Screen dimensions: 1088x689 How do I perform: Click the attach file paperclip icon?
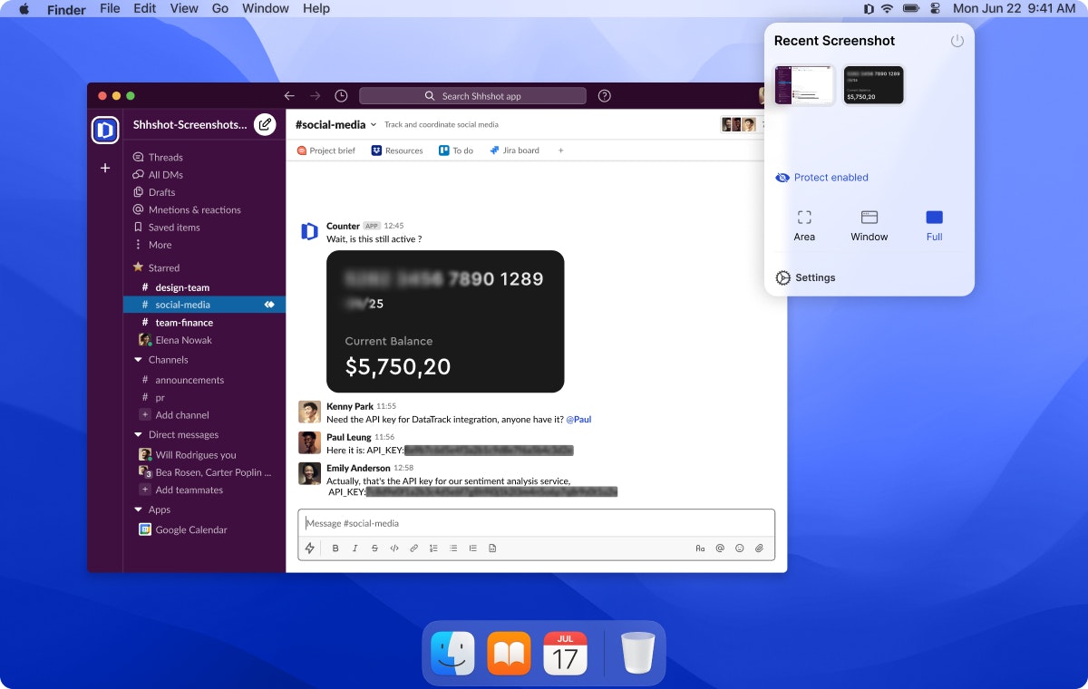click(x=760, y=548)
